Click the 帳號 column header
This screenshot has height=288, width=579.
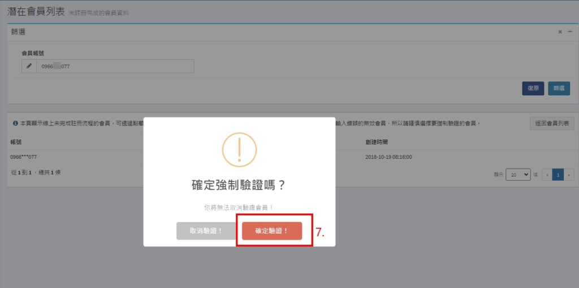pyautogui.click(x=16, y=142)
